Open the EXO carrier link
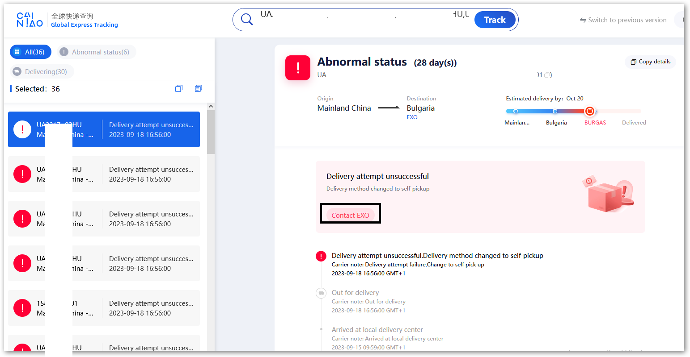Viewport: 690px width, 357px height. pyautogui.click(x=412, y=117)
